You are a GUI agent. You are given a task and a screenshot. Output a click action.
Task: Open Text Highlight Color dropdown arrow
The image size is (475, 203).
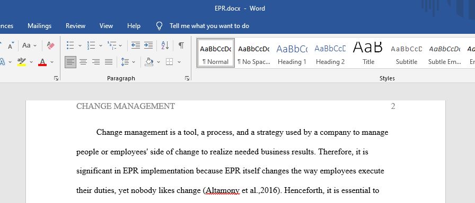click(x=31, y=62)
